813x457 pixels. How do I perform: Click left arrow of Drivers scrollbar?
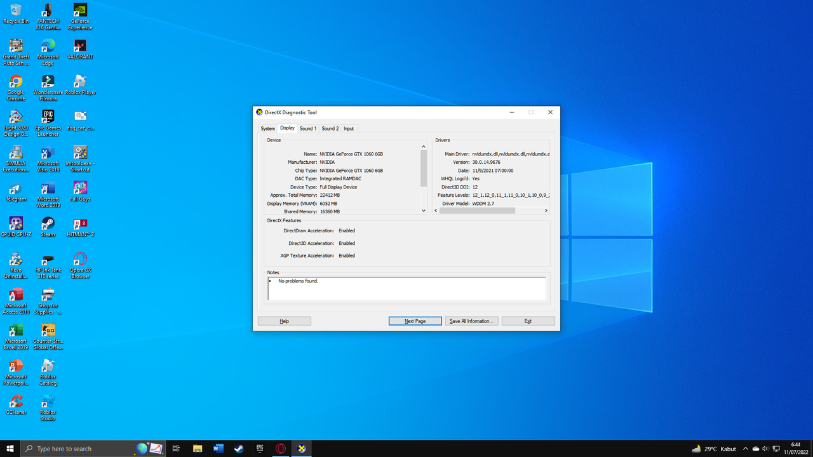436,211
